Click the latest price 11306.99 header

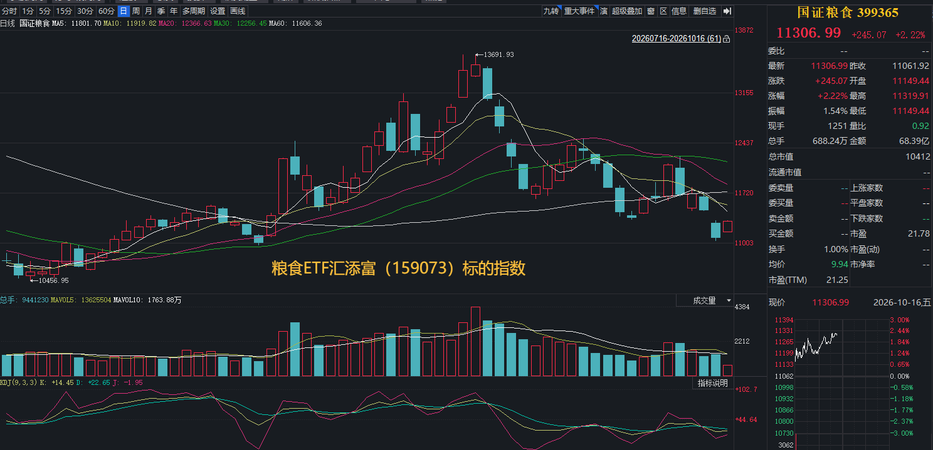[x=809, y=33]
